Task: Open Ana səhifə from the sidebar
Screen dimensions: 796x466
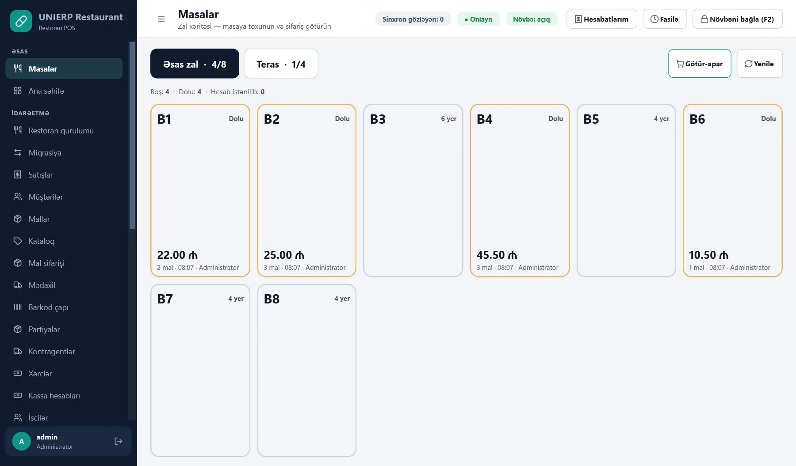Action: coord(64,91)
